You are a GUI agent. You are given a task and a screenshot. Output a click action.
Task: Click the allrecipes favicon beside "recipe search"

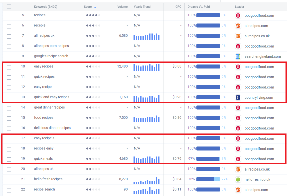point(238,189)
